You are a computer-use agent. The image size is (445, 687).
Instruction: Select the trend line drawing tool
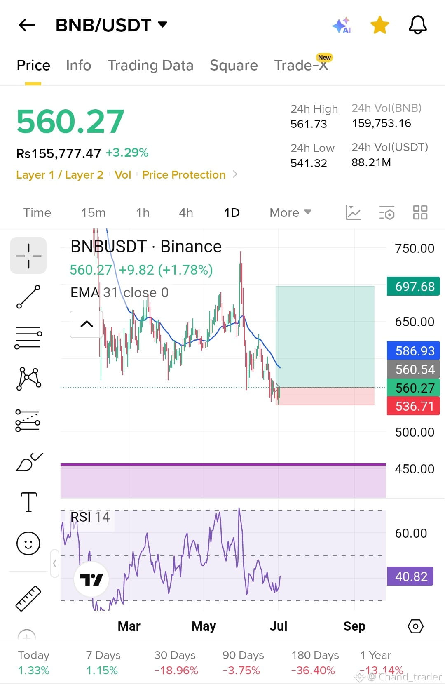click(28, 297)
